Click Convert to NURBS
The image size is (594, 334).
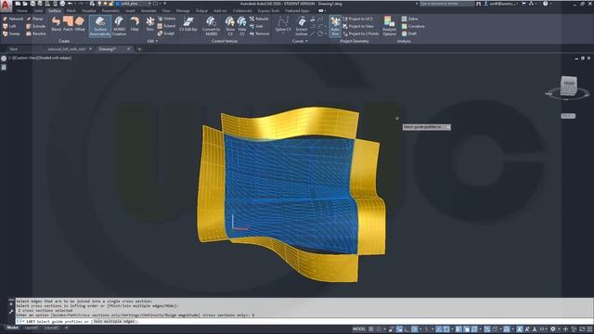pos(211,26)
